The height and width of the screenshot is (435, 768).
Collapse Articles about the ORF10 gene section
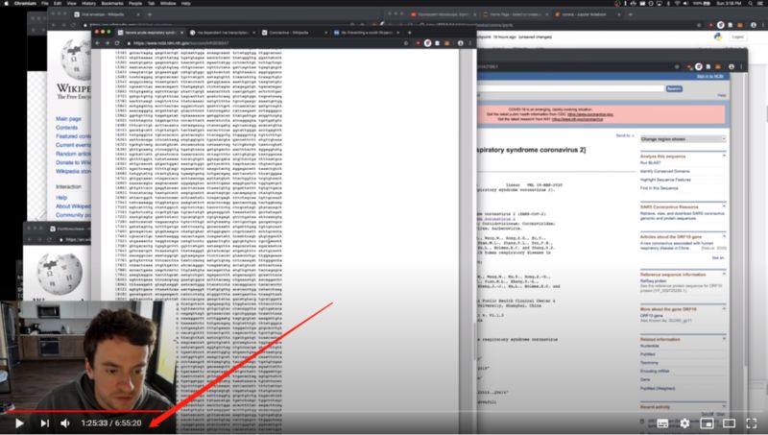(724, 236)
